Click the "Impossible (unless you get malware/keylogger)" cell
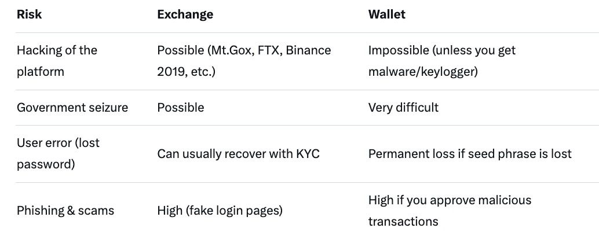 441,61
